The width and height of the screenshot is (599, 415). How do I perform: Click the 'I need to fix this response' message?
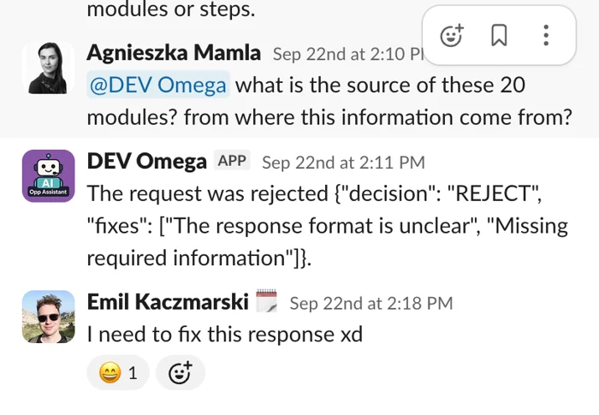click(x=225, y=334)
